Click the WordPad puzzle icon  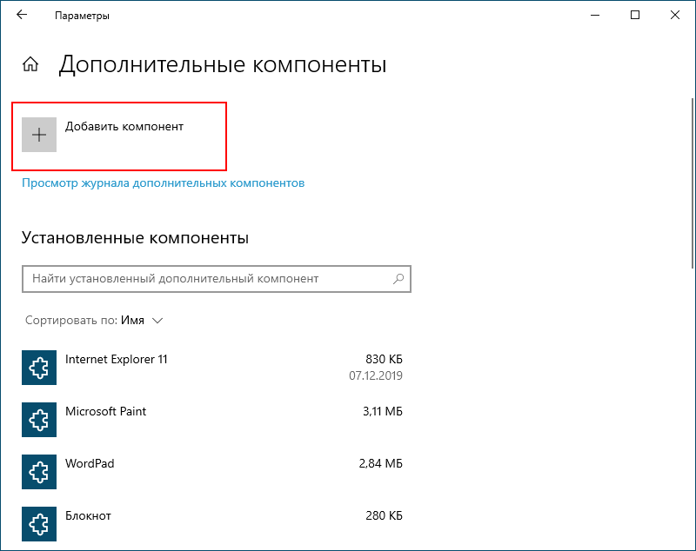click(x=39, y=472)
